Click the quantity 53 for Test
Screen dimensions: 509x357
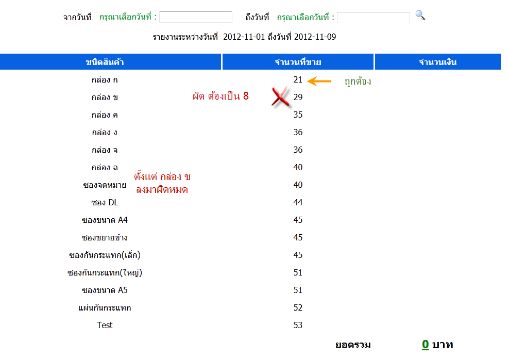tap(298, 325)
